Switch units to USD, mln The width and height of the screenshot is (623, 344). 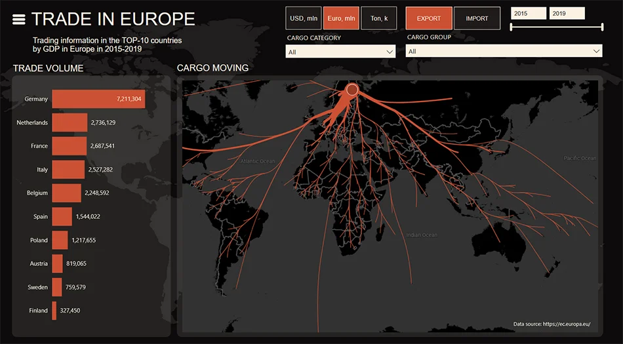304,18
